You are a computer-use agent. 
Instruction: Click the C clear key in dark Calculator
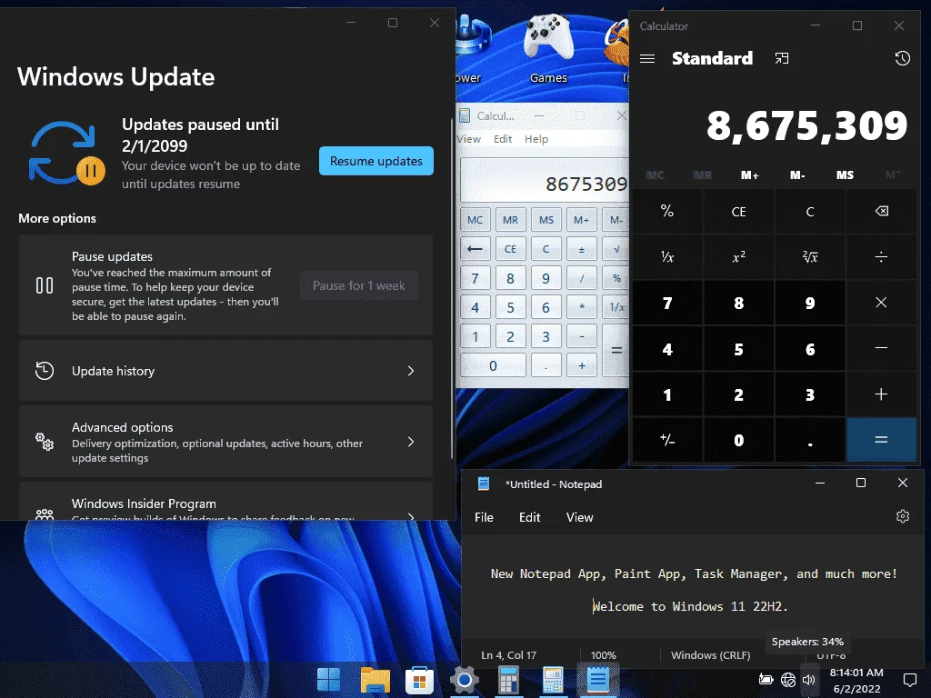pos(810,211)
